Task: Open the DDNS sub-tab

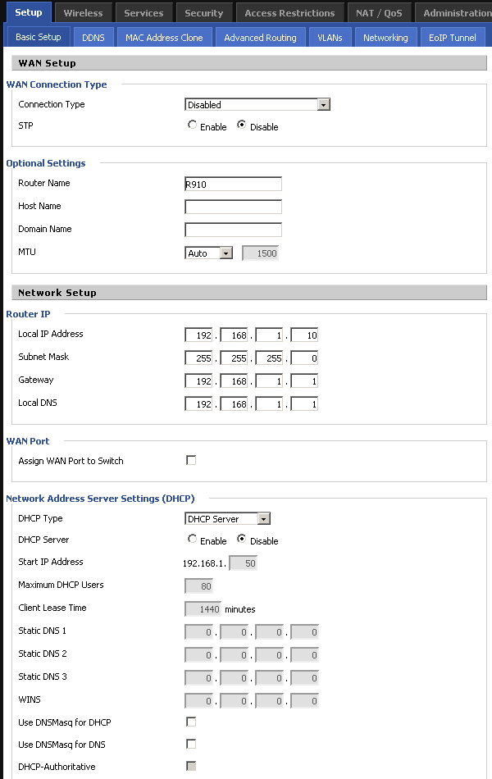Action: 93,37
